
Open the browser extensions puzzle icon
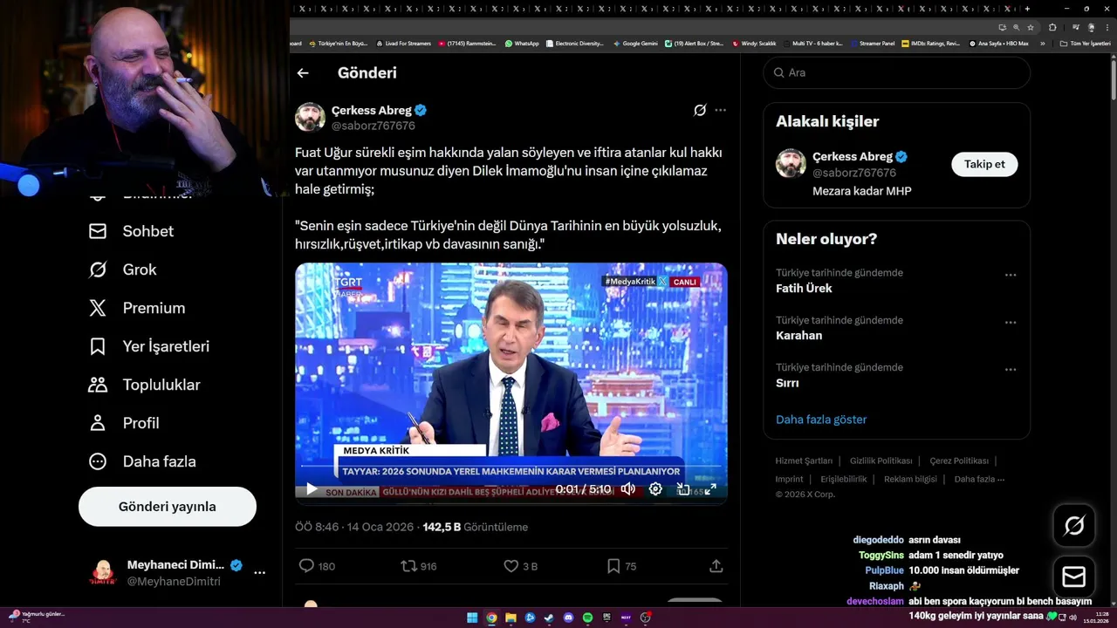(1053, 27)
